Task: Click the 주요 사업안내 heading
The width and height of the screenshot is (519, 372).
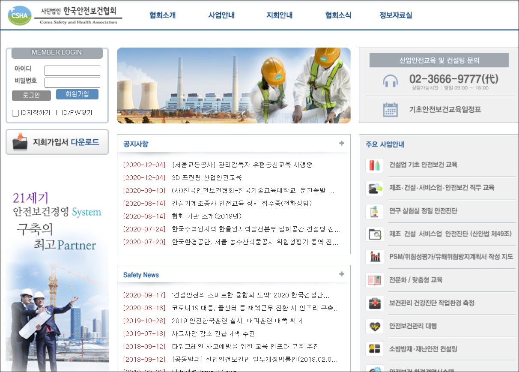Action: [385, 144]
